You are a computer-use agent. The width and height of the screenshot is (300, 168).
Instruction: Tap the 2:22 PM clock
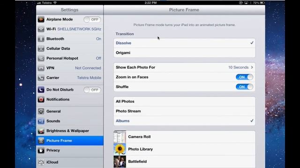click(150, 3)
